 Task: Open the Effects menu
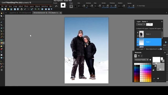click(26, 6)
